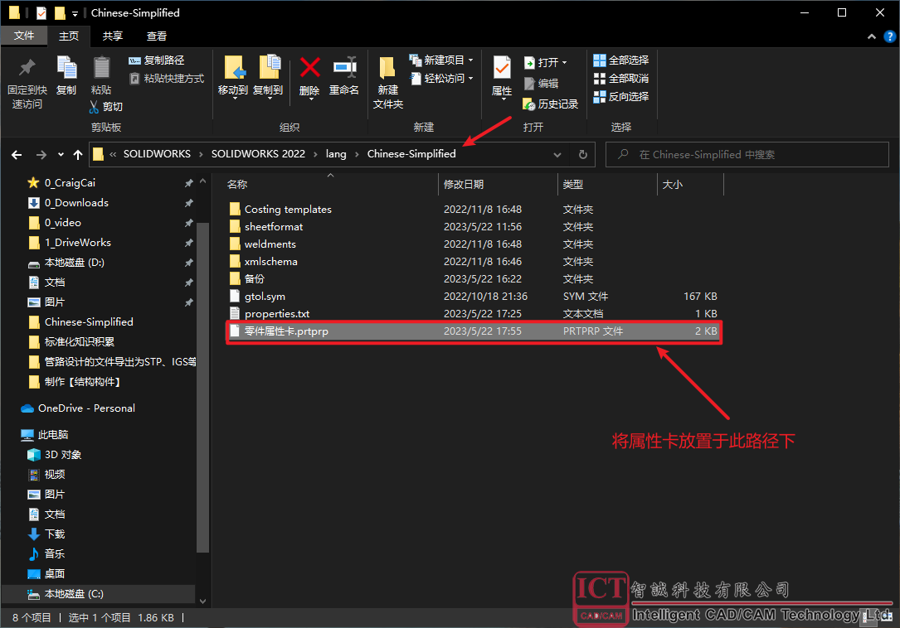Click SOLIDWORKS in the address path
The width and height of the screenshot is (900, 628).
[x=157, y=154]
